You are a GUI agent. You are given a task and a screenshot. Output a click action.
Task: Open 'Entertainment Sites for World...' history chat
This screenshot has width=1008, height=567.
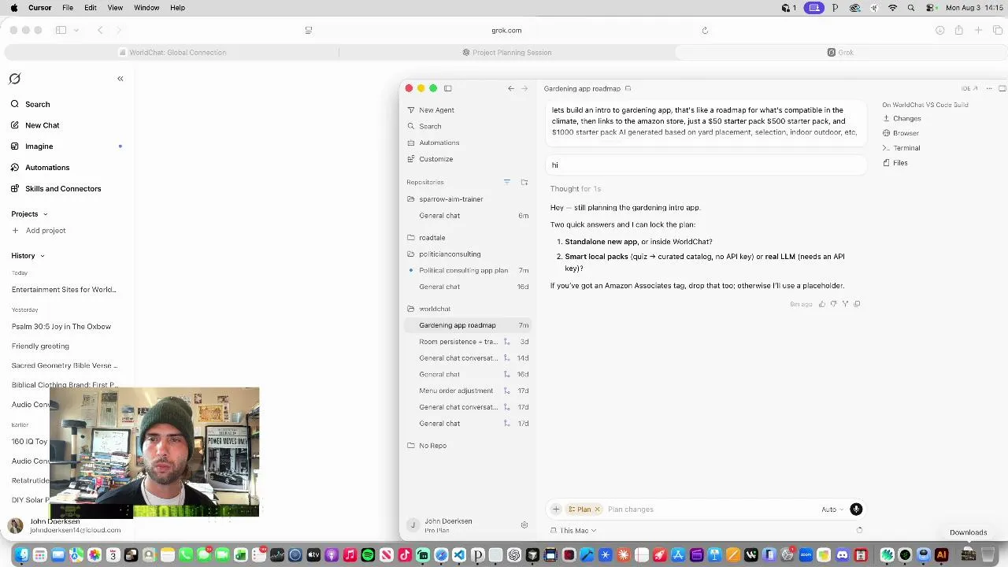click(64, 290)
